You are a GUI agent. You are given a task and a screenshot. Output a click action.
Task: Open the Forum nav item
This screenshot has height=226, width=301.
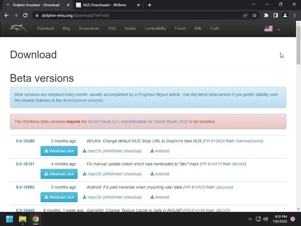pos(180,29)
